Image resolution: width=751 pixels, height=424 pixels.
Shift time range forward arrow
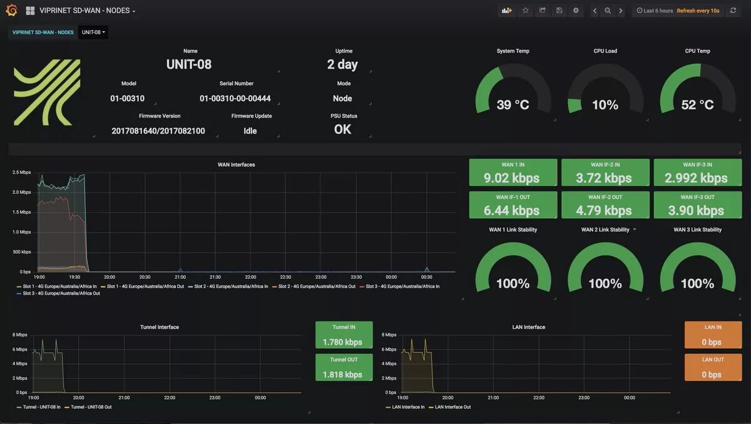coord(620,11)
